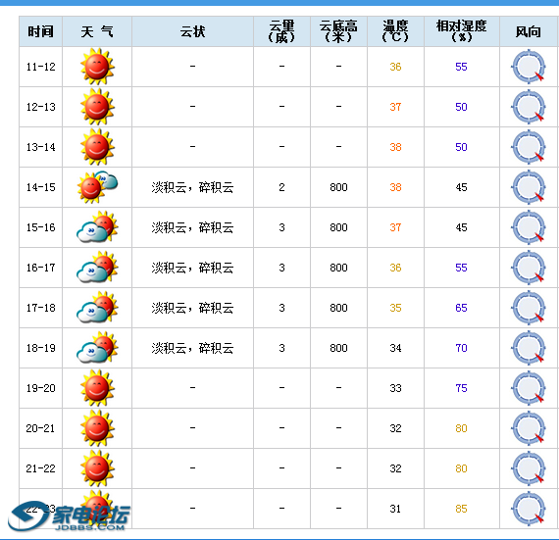Select the 17-18 time cell
559x540 pixels.
(x=40, y=308)
